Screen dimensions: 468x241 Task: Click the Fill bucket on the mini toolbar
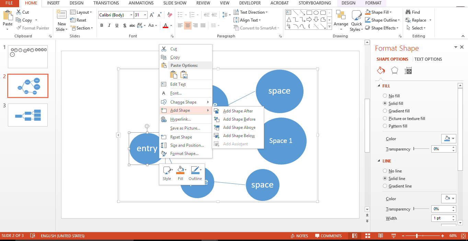[180, 170]
